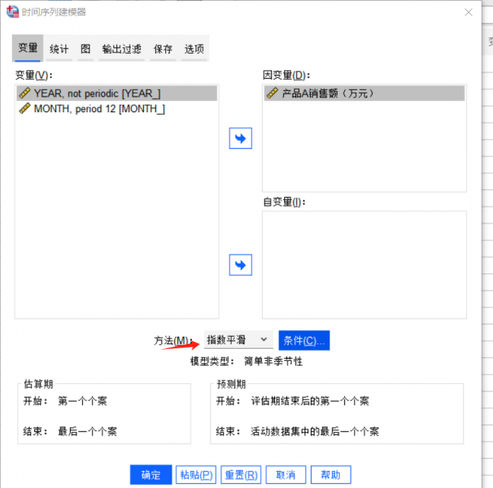Open the 选项 tab

(x=194, y=49)
